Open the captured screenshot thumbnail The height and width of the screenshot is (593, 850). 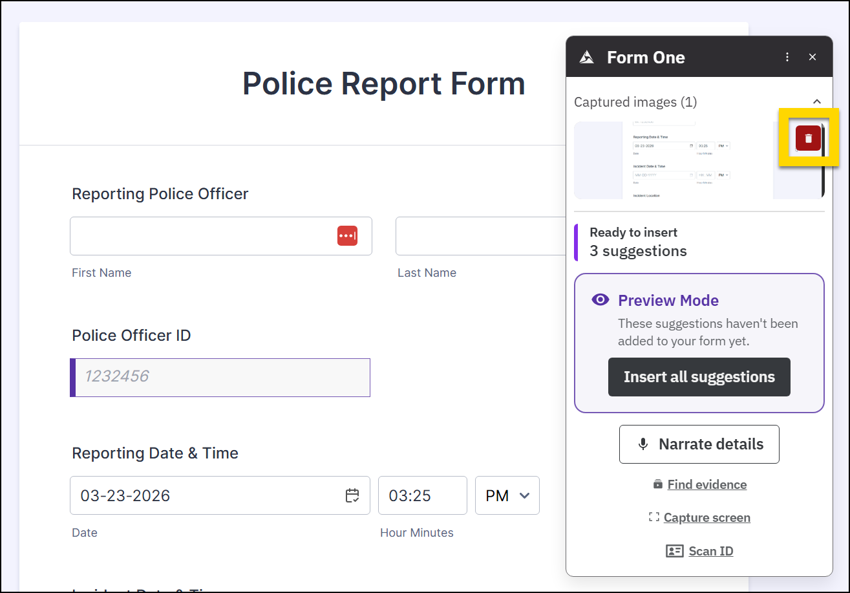pos(672,160)
